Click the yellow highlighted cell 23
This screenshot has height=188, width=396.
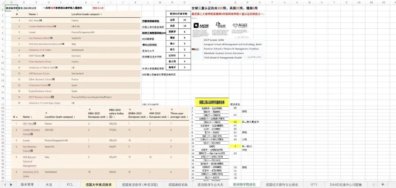pos(235,122)
